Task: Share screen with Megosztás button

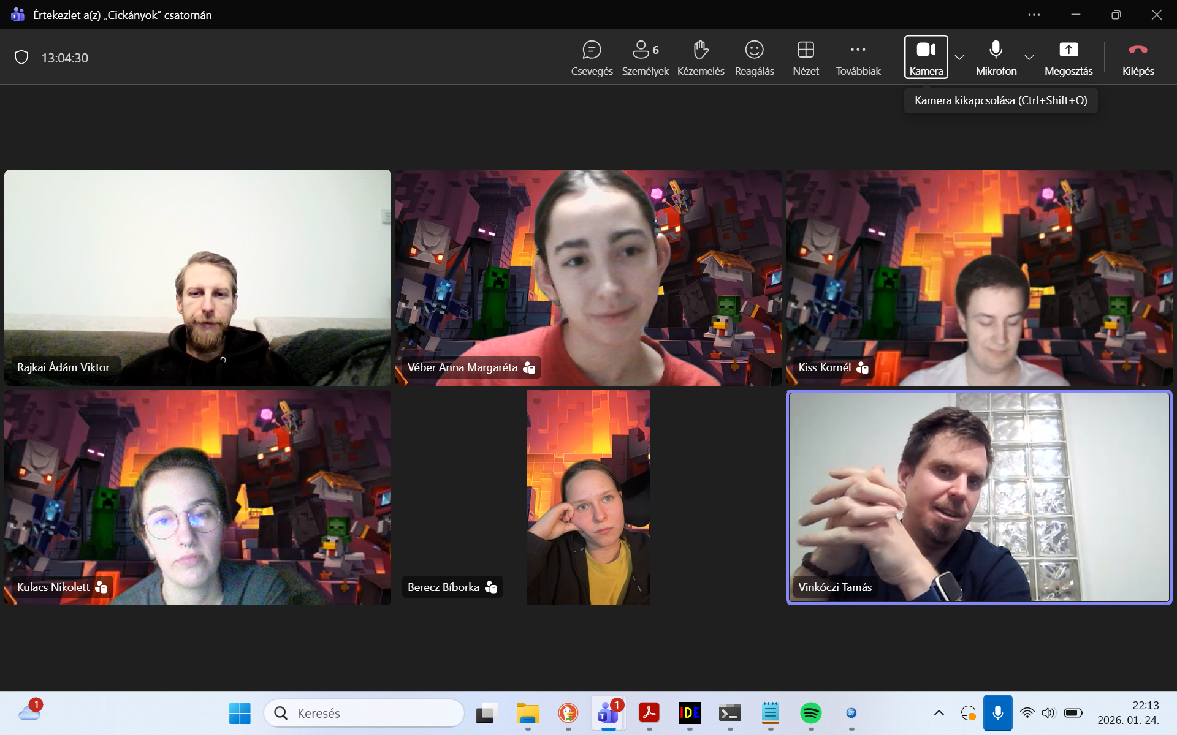Action: pyautogui.click(x=1068, y=58)
